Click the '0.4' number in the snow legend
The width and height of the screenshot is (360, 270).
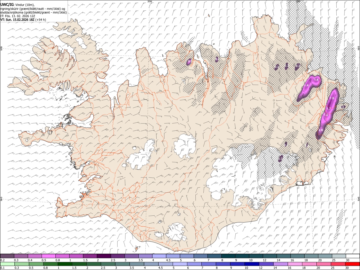pos(30,260)
